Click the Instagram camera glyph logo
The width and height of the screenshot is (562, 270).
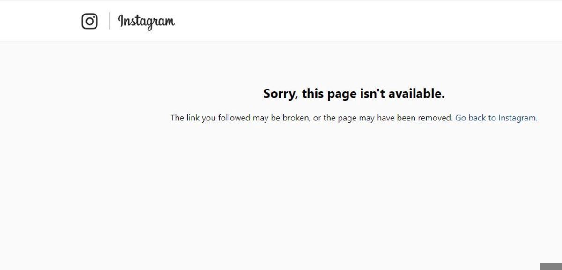(89, 21)
